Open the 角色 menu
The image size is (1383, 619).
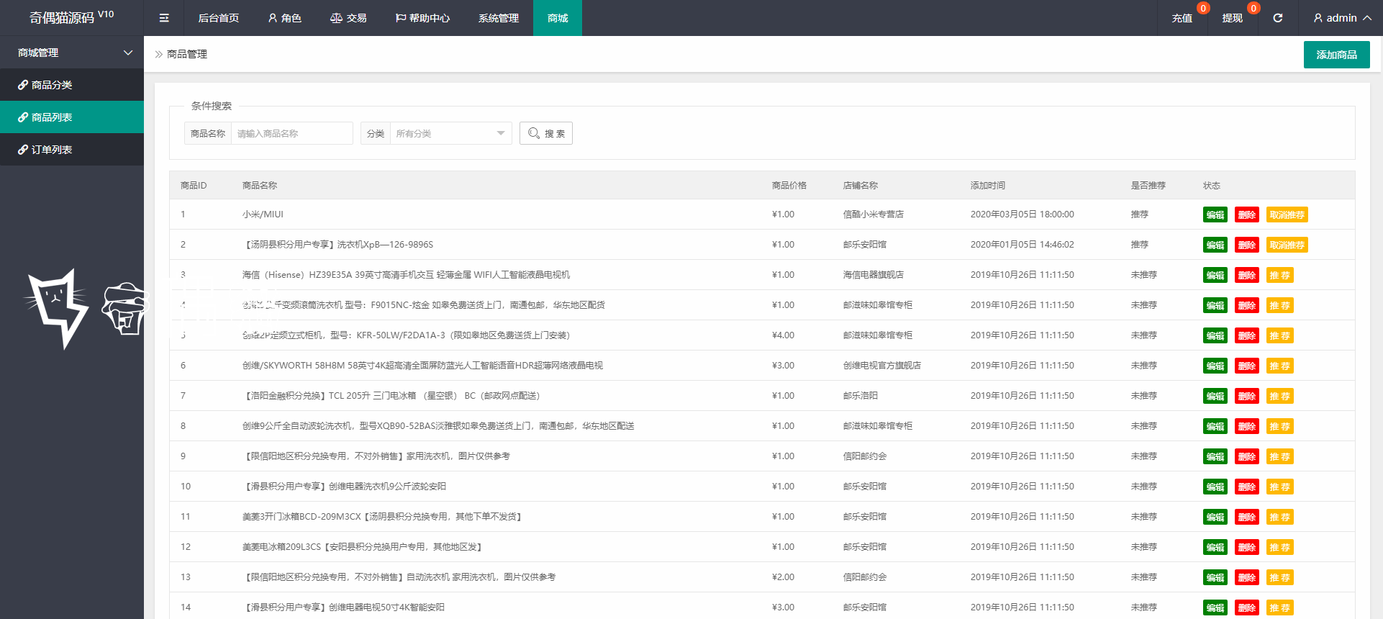(x=284, y=18)
